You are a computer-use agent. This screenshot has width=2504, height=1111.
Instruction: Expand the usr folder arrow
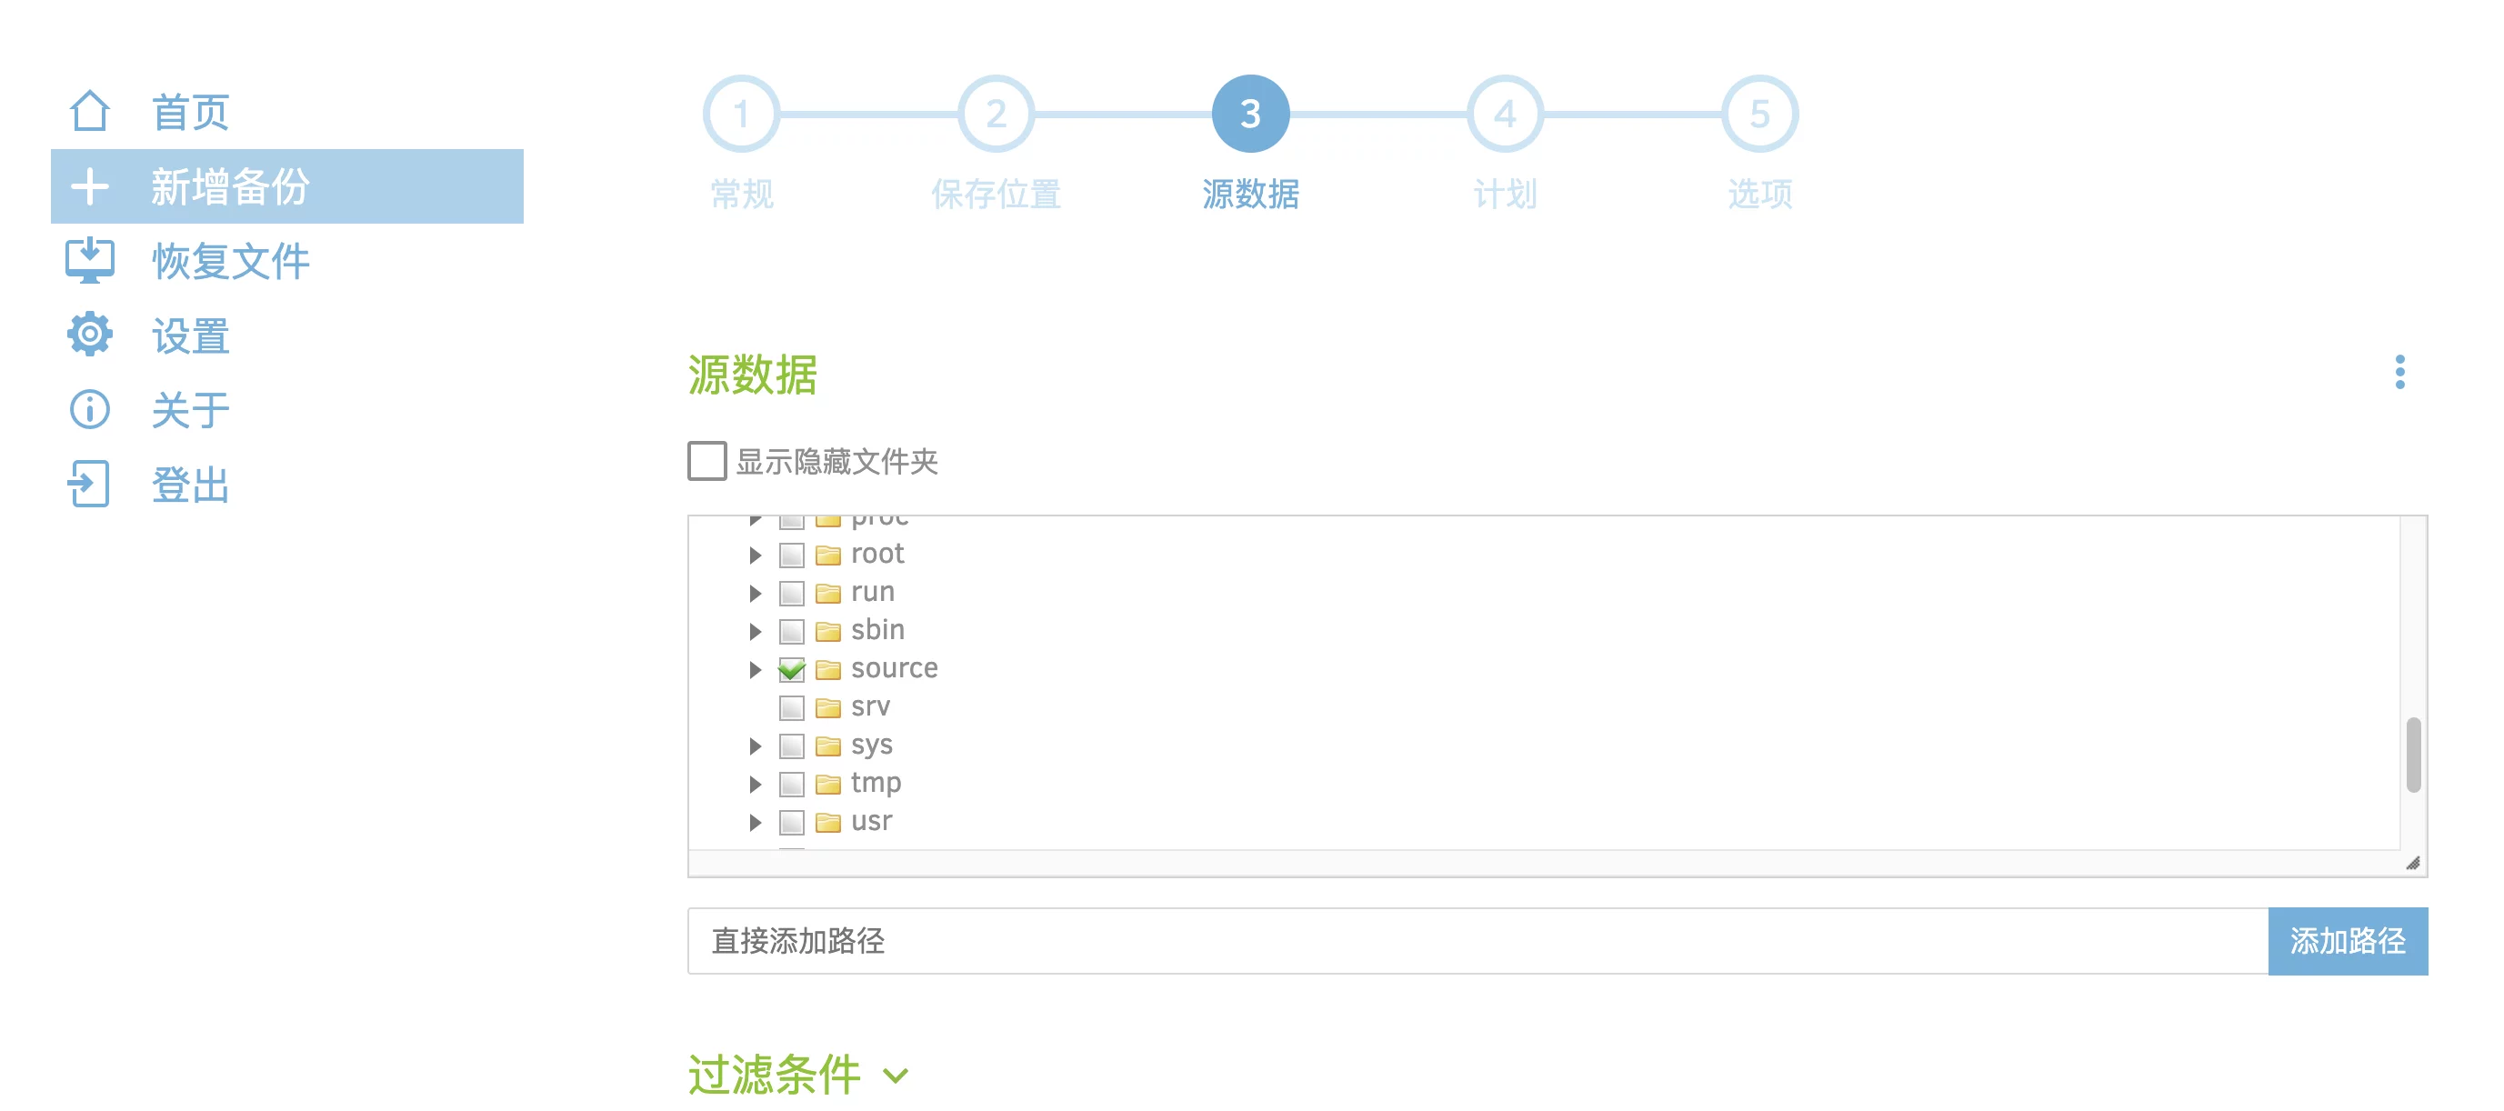coord(756,822)
